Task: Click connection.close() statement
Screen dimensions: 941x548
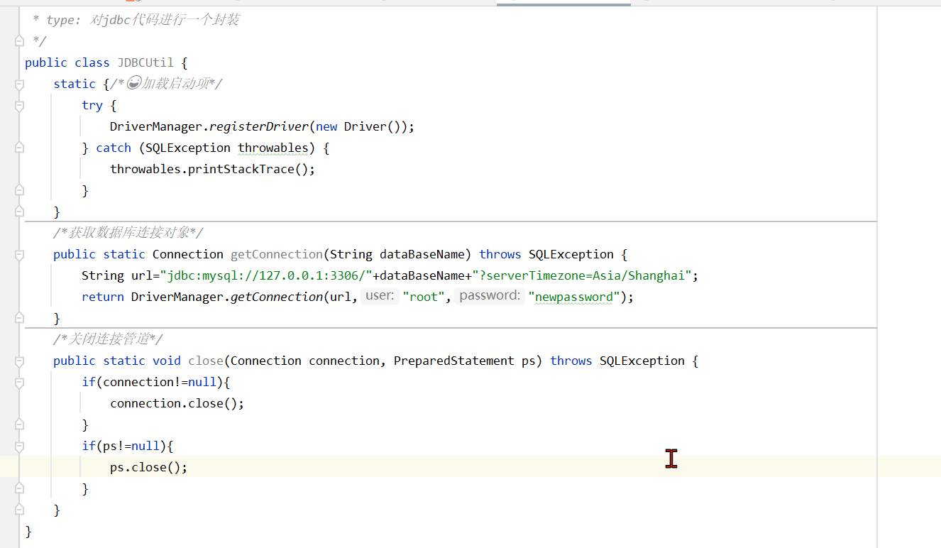Action: [x=177, y=403]
